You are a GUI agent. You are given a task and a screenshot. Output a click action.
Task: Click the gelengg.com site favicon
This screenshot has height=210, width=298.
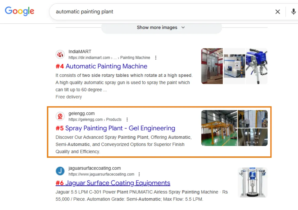click(x=60, y=116)
